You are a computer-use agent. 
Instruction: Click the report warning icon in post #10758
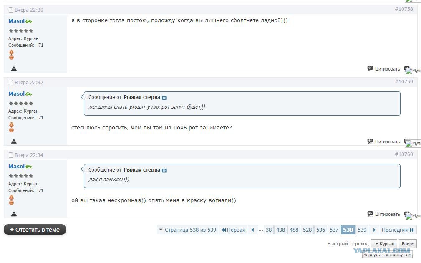point(14,69)
